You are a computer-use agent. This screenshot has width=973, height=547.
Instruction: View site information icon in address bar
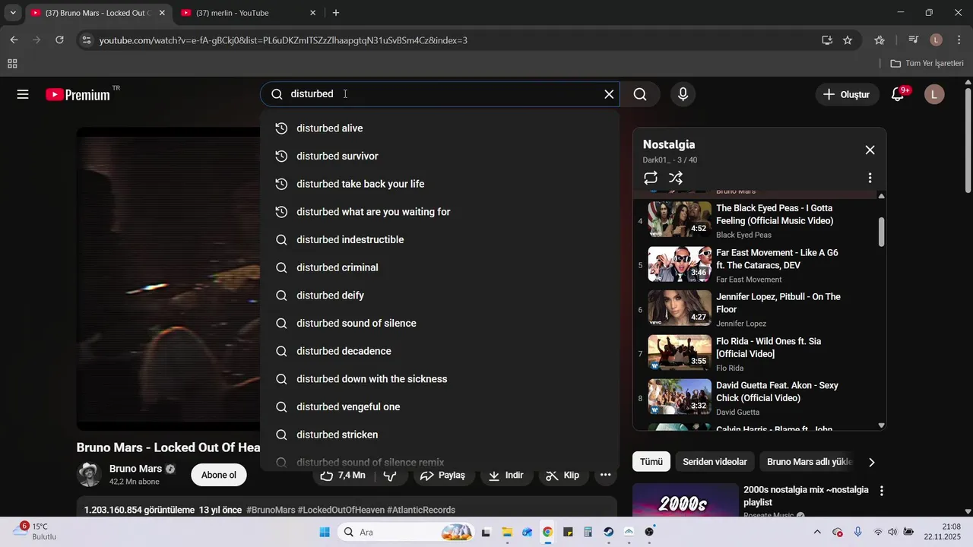point(86,40)
